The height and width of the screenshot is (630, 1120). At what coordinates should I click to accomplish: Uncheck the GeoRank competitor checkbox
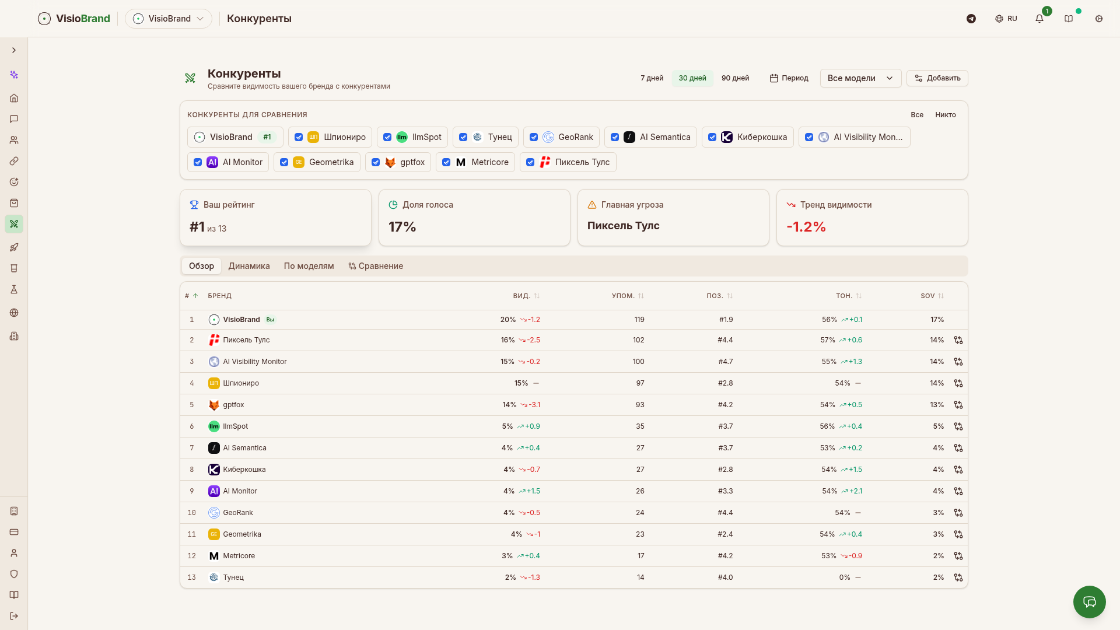tap(533, 137)
